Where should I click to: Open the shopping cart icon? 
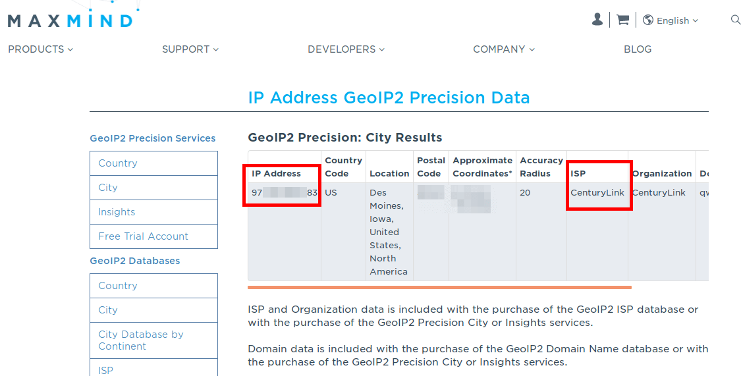point(623,20)
